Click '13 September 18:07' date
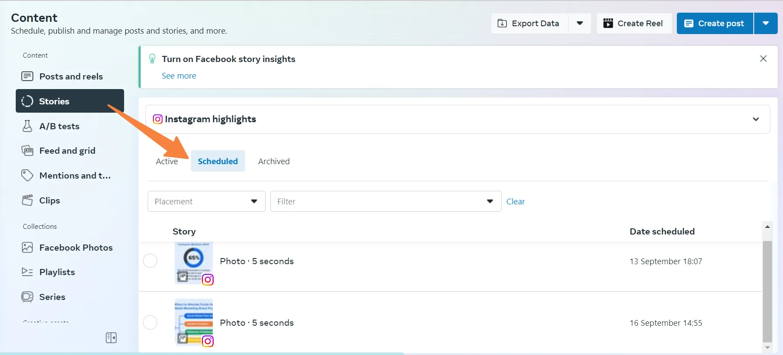783x355 pixels. coord(666,261)
